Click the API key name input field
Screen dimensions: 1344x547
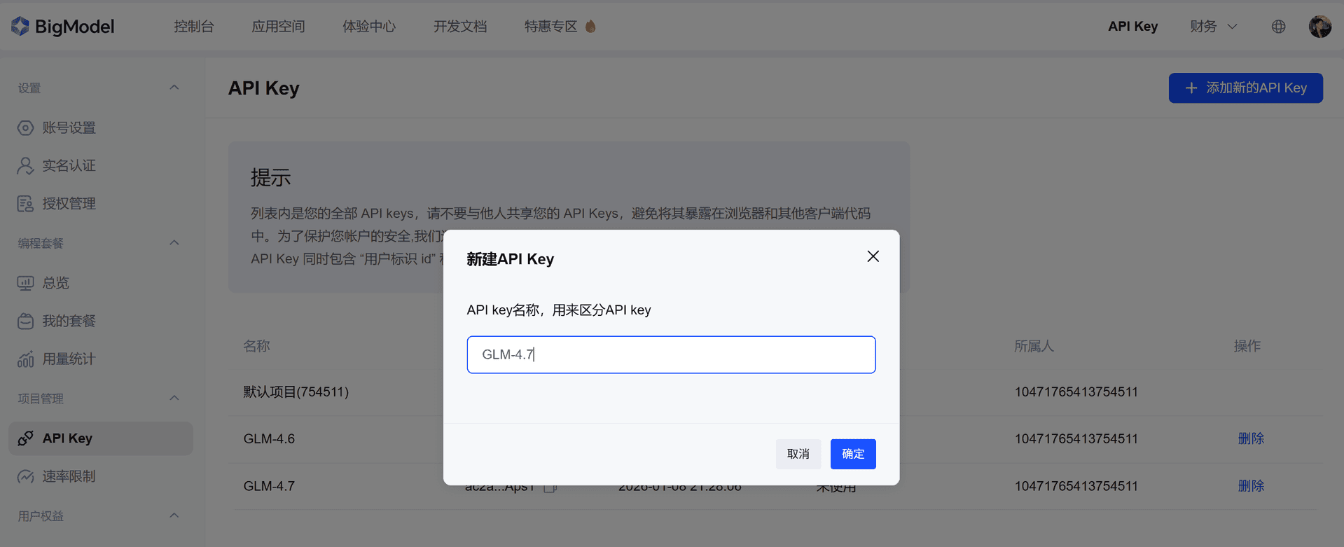coord(671,354)
